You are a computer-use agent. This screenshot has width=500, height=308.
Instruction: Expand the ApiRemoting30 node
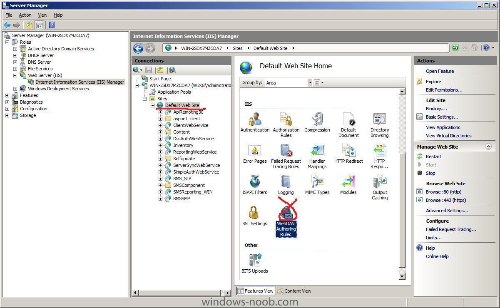point(160,112)
